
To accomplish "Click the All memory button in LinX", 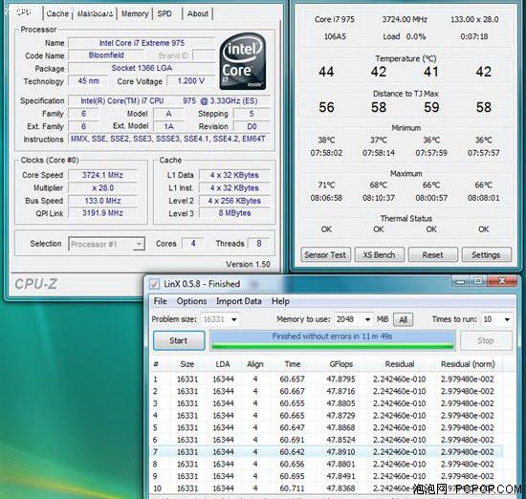I will click(403, 319).
